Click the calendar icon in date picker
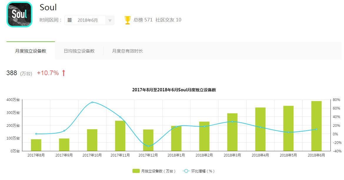 (x=70, y=20)
